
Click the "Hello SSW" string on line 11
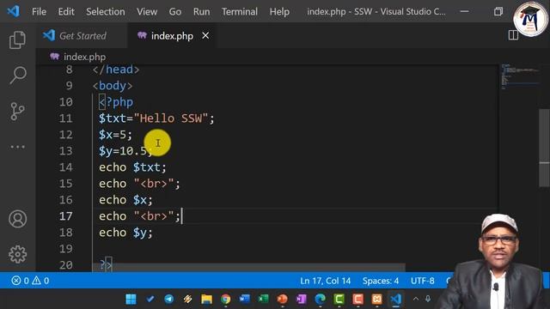coord(171,118)
